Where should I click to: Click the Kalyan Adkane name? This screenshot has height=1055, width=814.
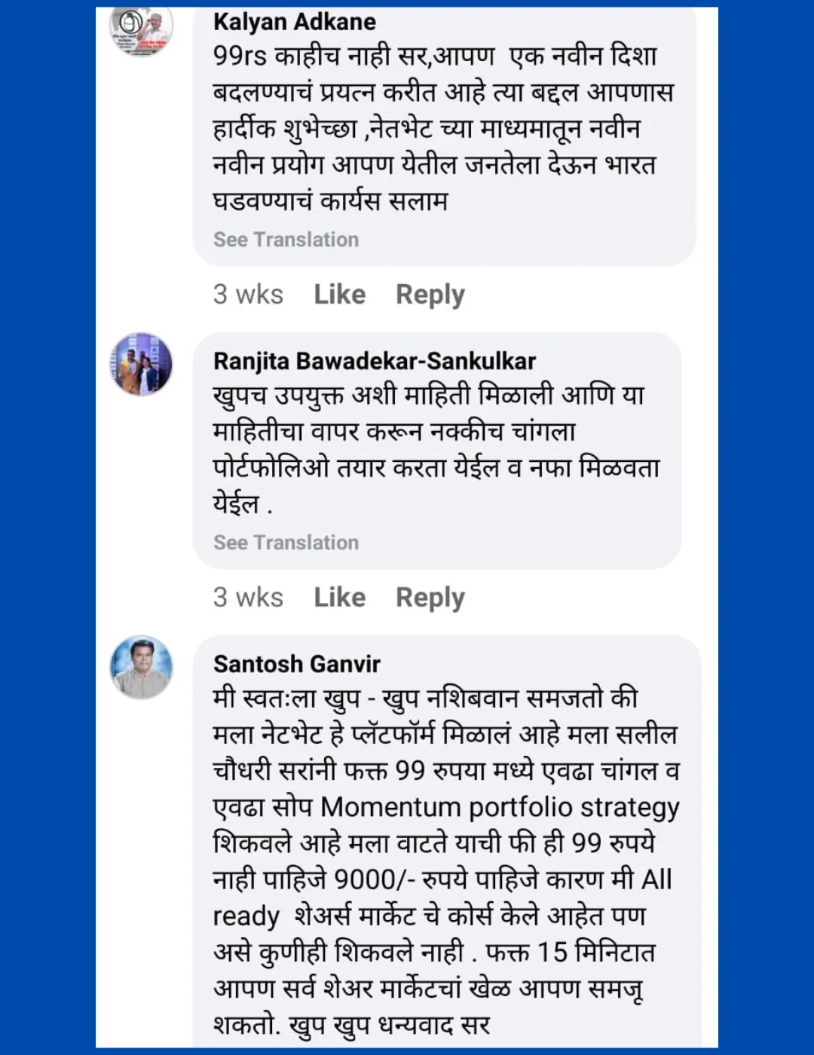294,22
